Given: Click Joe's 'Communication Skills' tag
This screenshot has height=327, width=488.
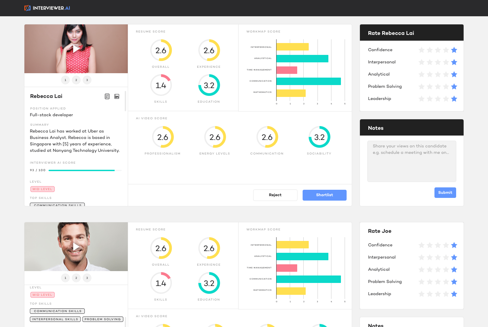Looking at the screenshot, I should coord(57,311).
